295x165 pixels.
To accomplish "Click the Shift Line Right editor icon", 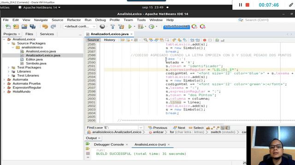I will [x=198, y=40].
